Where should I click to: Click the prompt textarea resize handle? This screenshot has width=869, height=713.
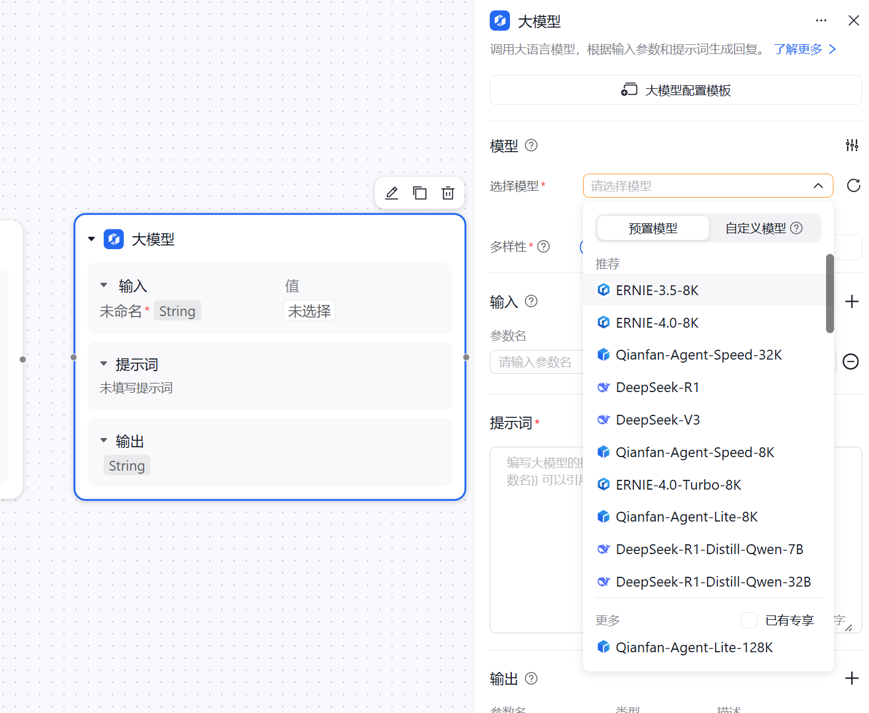click(x=849, y=627)
